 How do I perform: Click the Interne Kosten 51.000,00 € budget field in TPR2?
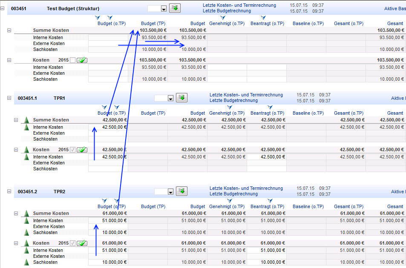point(108,220)
